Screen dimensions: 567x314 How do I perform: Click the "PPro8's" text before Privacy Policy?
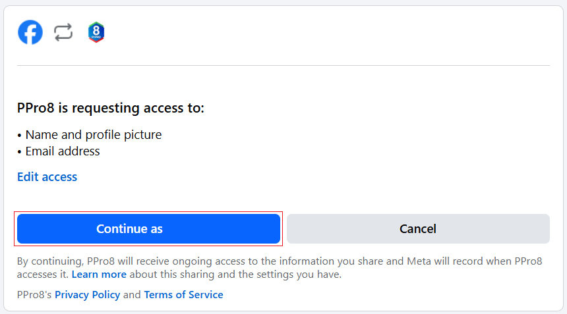[34, 295]
